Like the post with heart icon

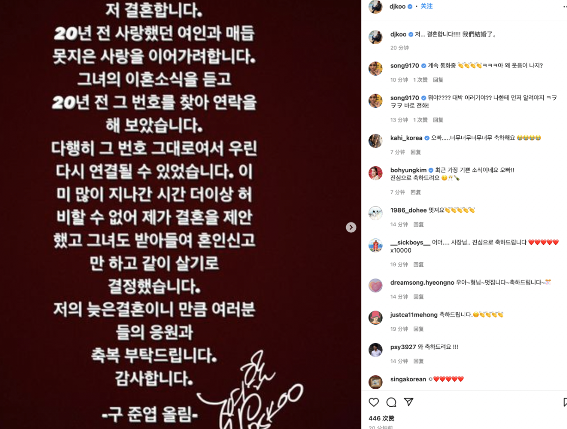[x=374, y=402]
